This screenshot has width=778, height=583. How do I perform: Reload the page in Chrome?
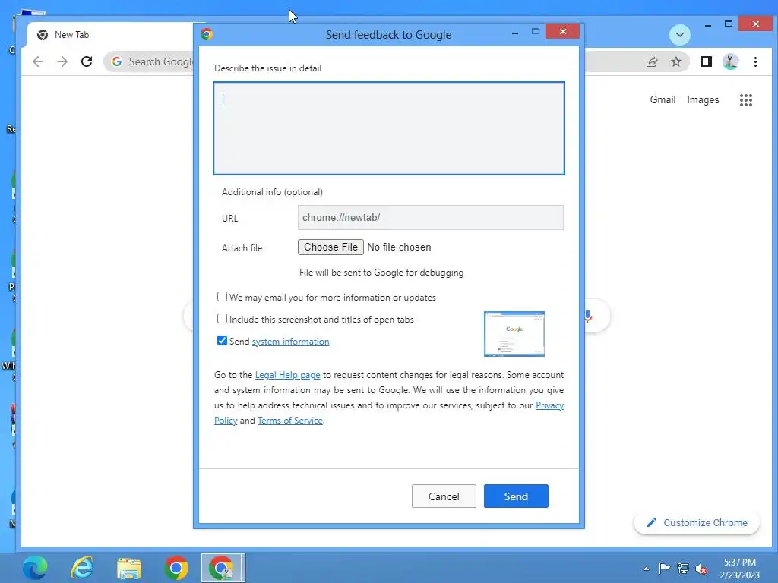point(87,61)
